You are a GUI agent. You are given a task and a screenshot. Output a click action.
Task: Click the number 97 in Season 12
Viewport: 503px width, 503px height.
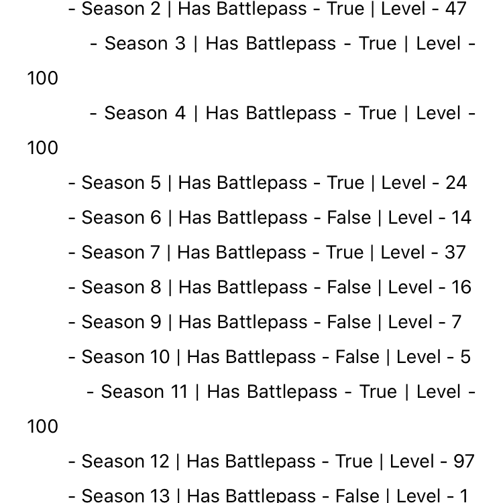click(x=464, y=461)
